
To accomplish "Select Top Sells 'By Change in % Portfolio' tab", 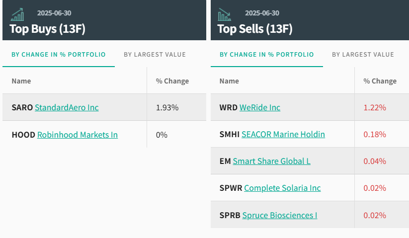I will click(267, 55).
